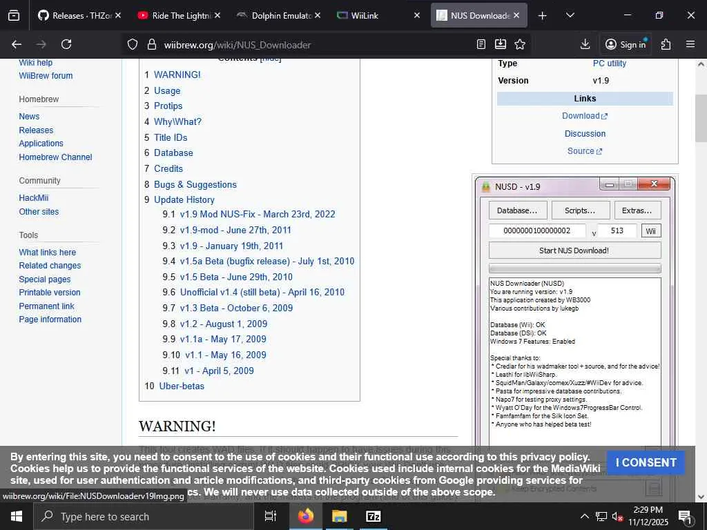Close the Dolphin Emulator tab
Viewport: 707px width, 530px height.
click(318, 15)
